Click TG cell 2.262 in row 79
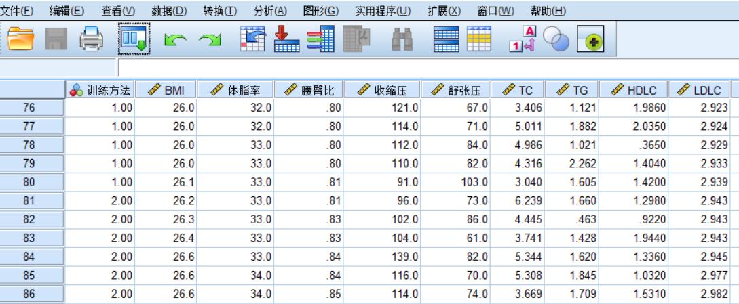Screen dimensions: 739x304 click(571, 163)
